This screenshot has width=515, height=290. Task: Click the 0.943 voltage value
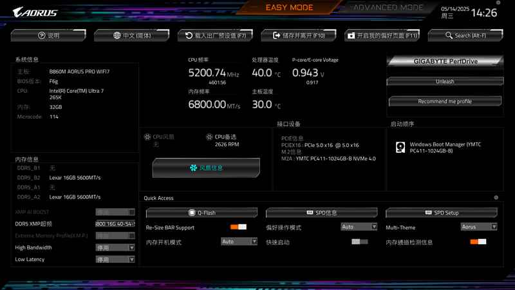(305, 73)
